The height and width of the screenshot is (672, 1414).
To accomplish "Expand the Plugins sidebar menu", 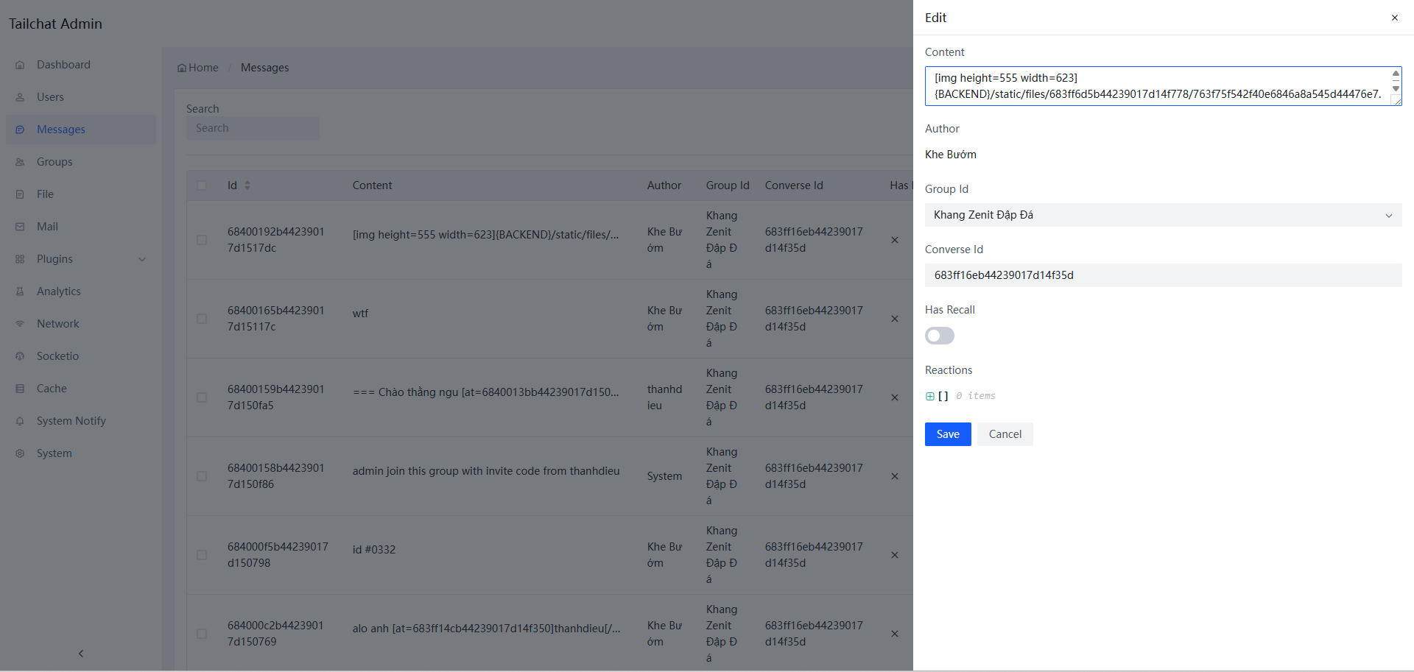I will 54,258.
